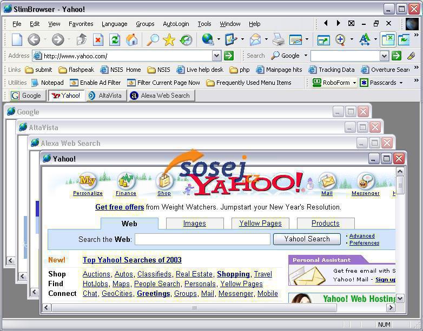Screen dimensions: 423x331
Task: Go forward with the Forward arrow button
Action: point(58,40)
